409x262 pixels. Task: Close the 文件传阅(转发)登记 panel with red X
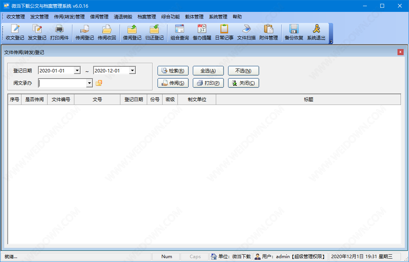click(x=401, y=52)
